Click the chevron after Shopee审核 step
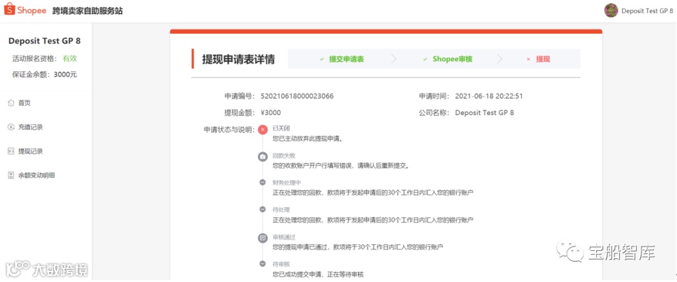The width and height of the screenshot is (677, 282). 500,59
